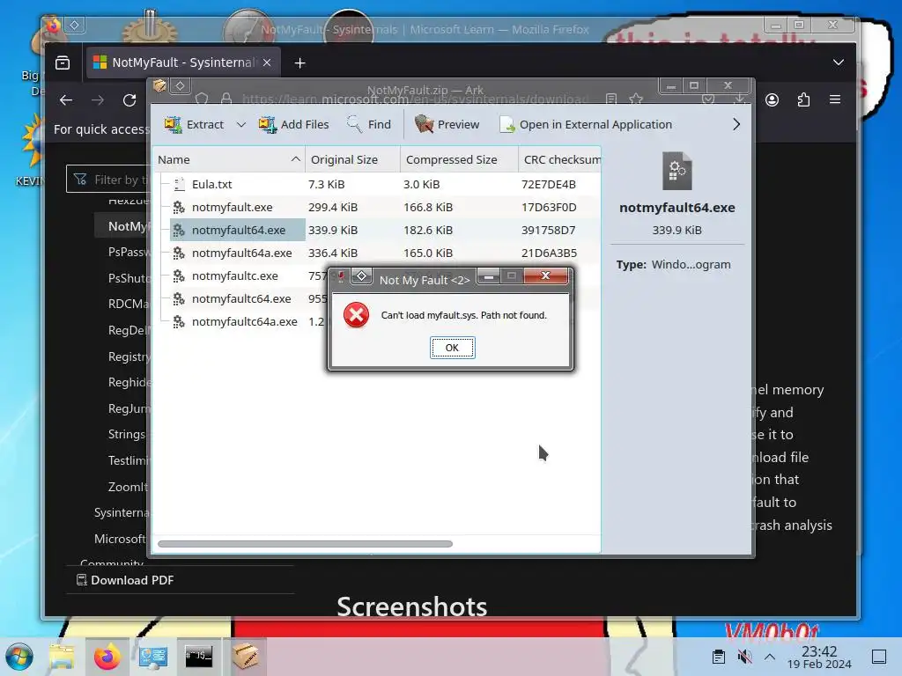The height and width of the screenshot is (676, 902).
Task: Open the Firefox extensions icon
Action: [803, 100]
